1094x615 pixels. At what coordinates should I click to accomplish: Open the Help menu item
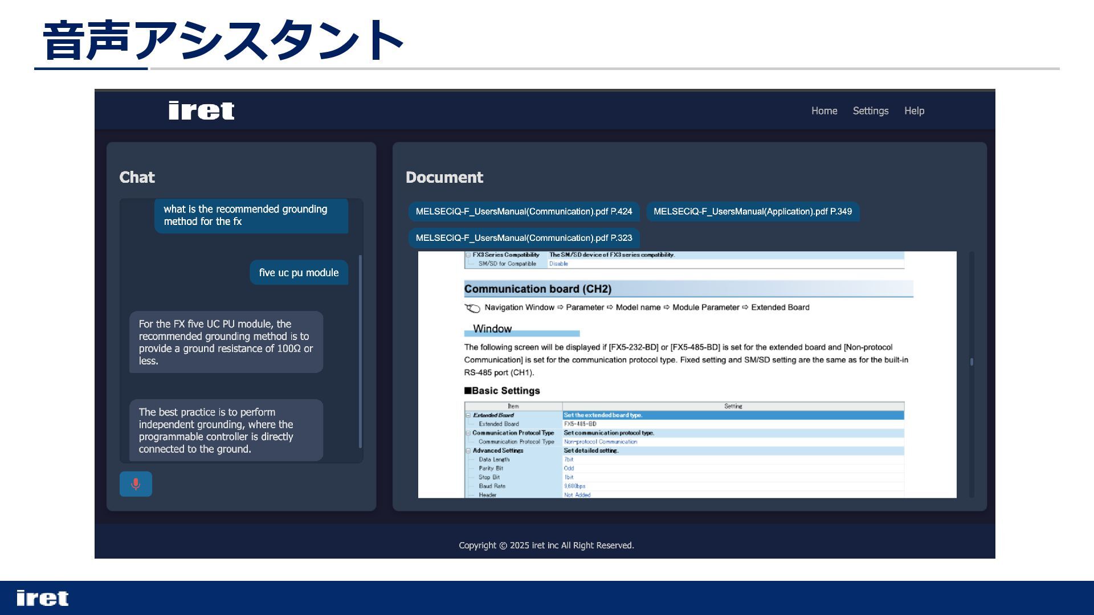tap(914, 111)
